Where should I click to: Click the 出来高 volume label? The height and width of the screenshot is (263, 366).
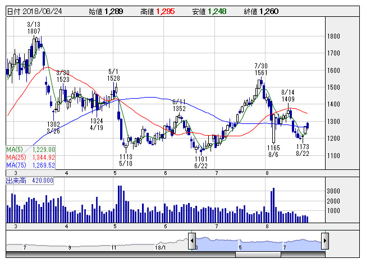(x=29, y=181)
